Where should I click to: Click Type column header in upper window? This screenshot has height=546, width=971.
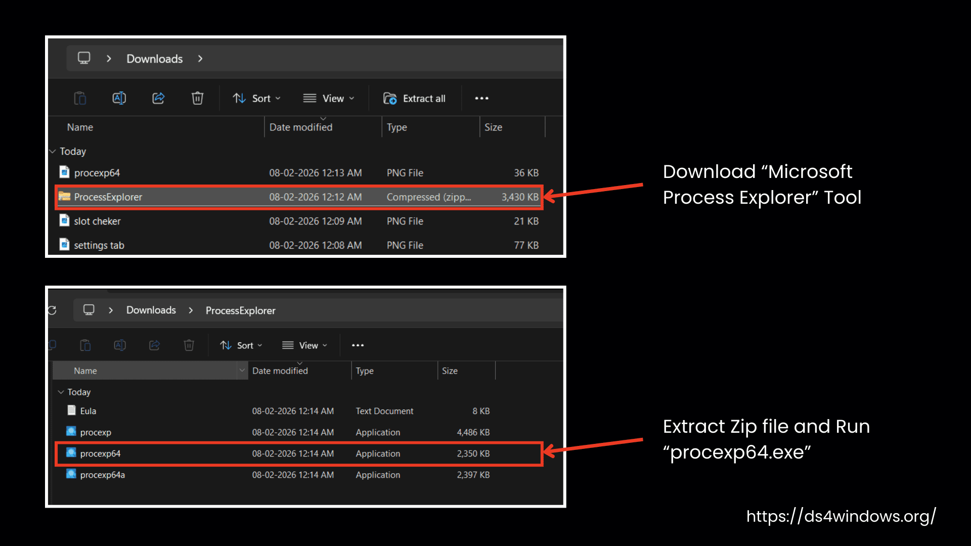coord(397,127)
